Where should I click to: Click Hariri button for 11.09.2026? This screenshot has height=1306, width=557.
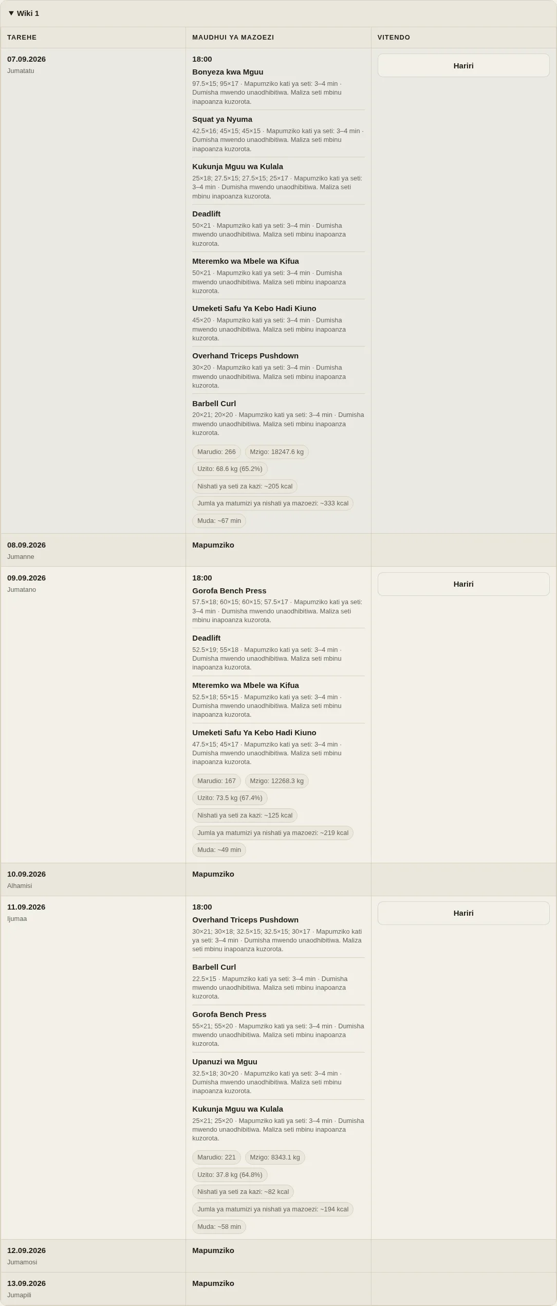[x=463, y=913]
